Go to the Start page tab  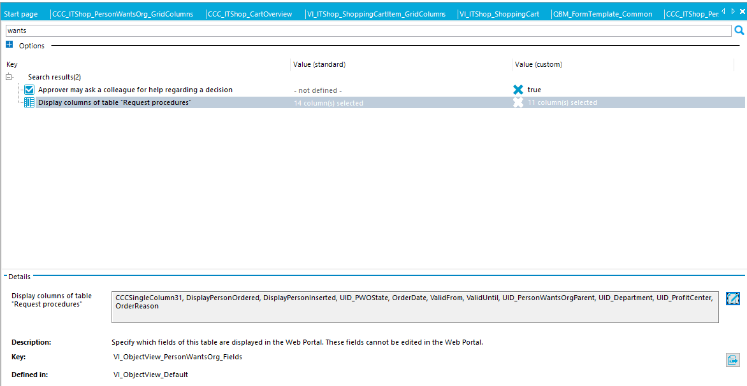pyautogui.click(x=20, y=13)
